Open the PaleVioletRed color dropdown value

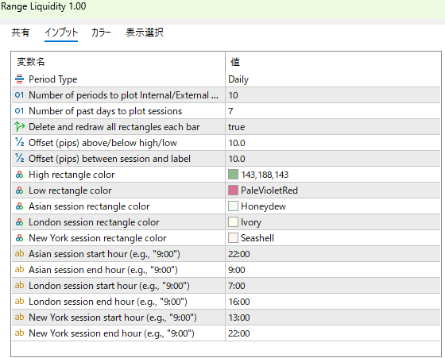[333, 191]
